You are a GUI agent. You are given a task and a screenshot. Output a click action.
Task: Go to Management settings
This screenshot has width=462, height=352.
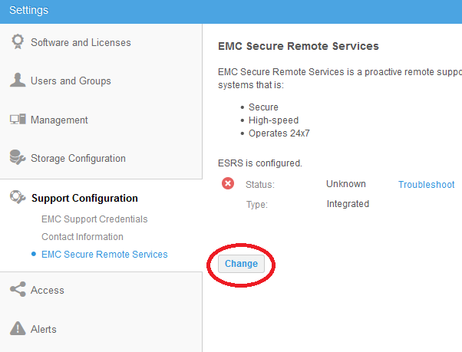pos(59,120)
